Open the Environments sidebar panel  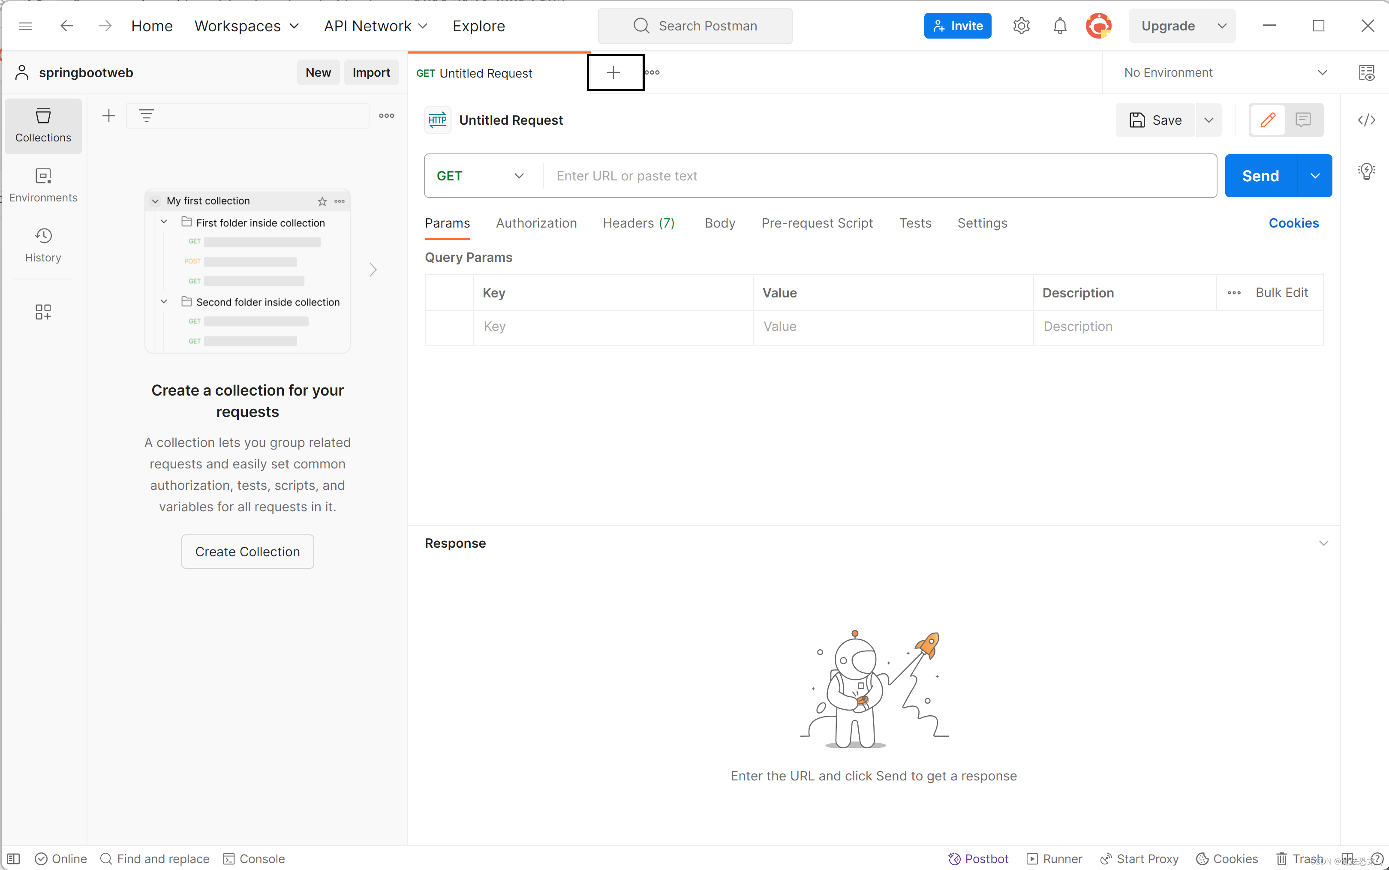pos(43,185)
